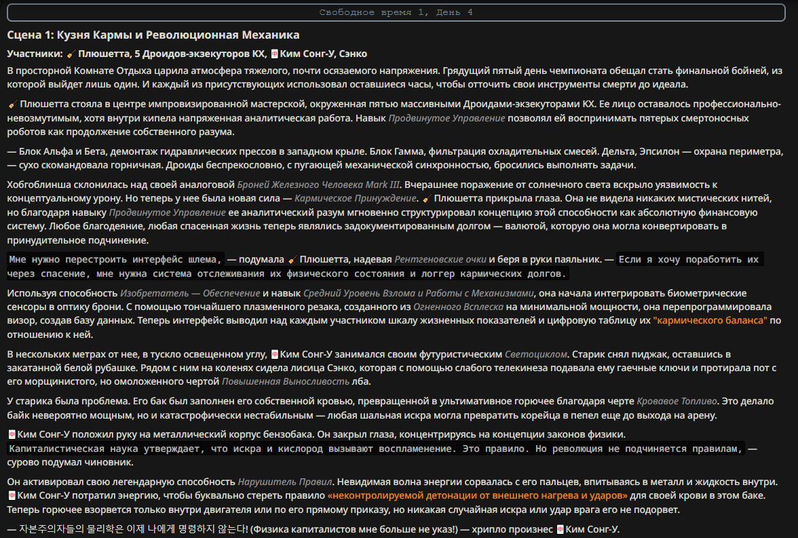Click the Kim Song-U icon in the Участники line
Image resolution: width=798 pixels, height=538 pixels.
coord(274,54)
